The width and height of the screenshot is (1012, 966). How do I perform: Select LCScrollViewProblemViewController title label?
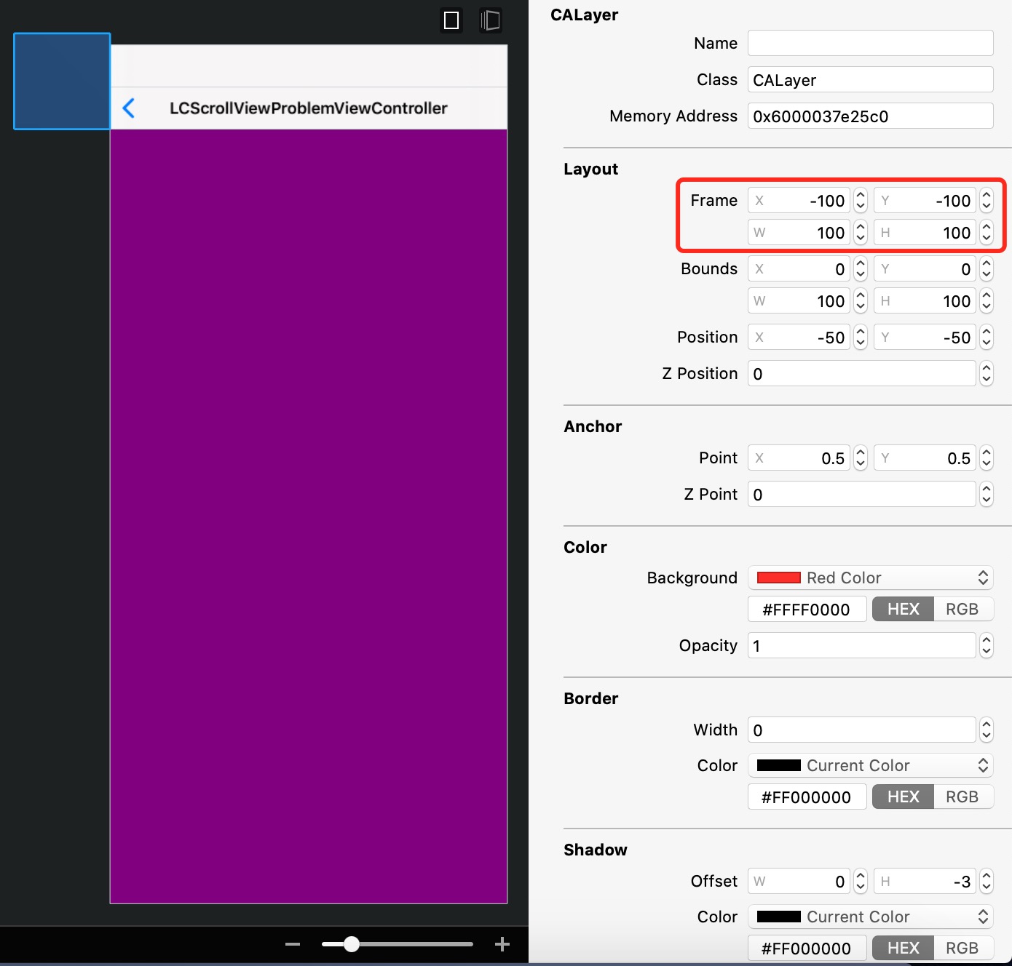pyautogui.click(x=309, y=108)
